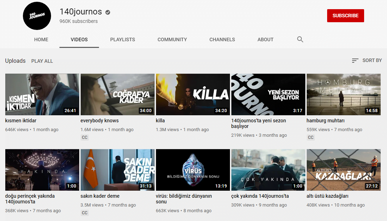Click the CC badge under hamburg muhtarı
The width and height of the screenshot is (387, 221).
[311, 137]
